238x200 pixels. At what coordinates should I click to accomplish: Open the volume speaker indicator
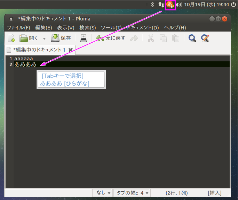click(x=179, y=5)
